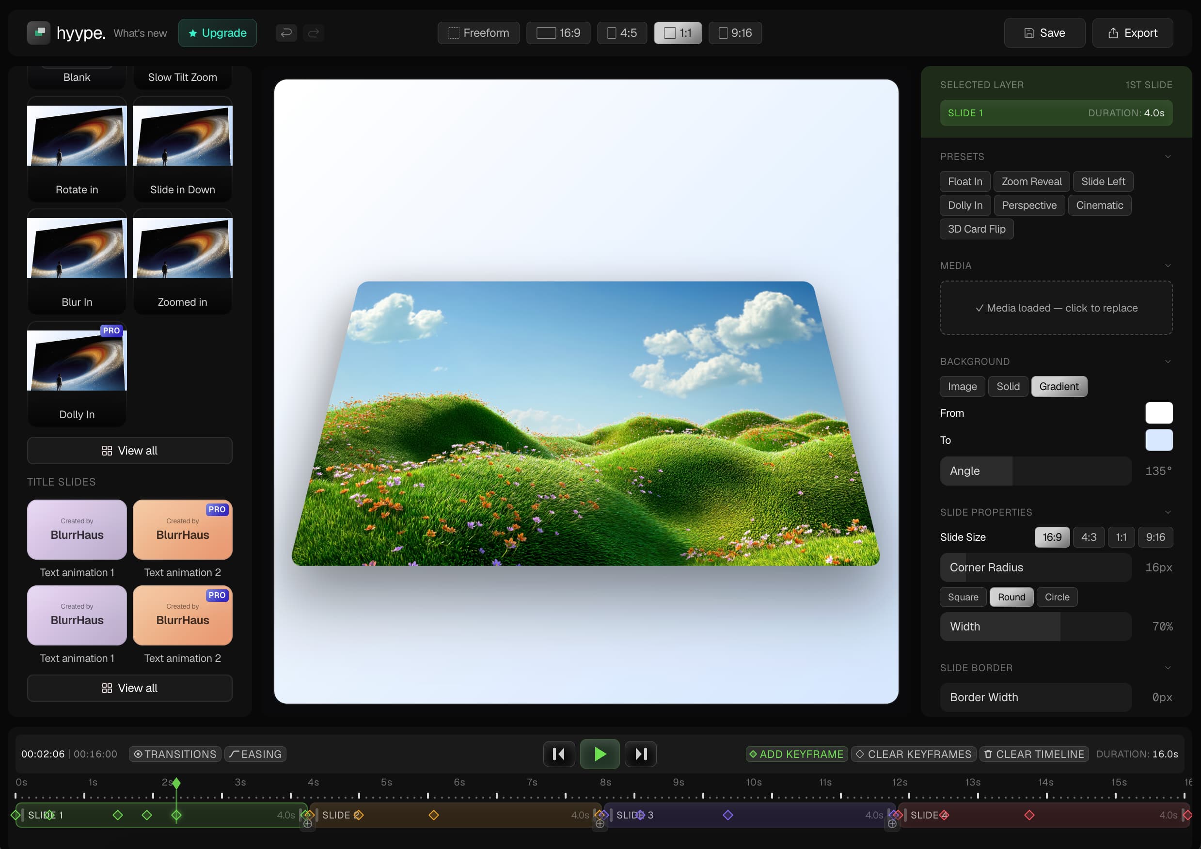
Task: Collapse the Background section chevron
Action: click(1168, 362)
